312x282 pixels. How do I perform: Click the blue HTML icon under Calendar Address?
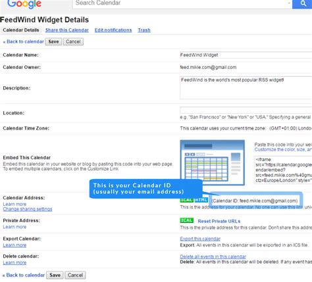tap(201, 200)
